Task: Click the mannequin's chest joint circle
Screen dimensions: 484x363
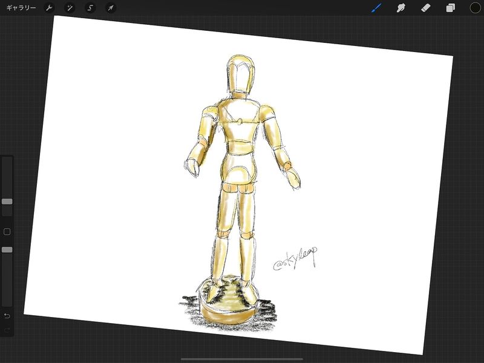Action: tap(240, 121)
